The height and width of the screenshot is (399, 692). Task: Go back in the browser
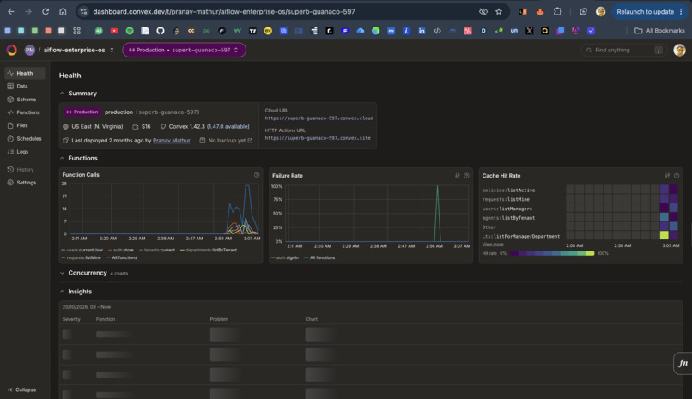click(x=11, y=12)
